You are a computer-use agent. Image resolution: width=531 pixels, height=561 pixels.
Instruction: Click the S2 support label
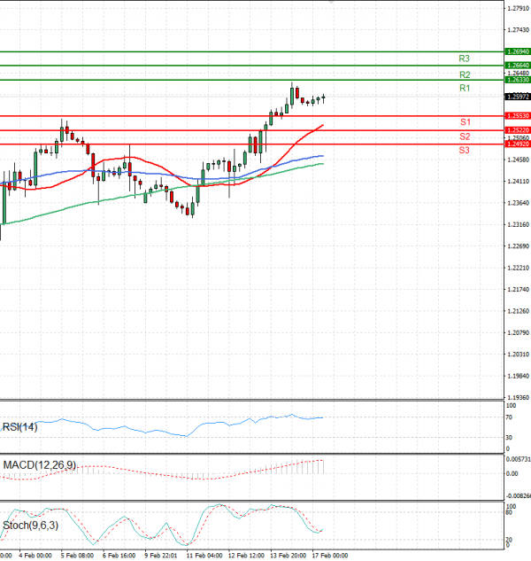pos(465,136)
